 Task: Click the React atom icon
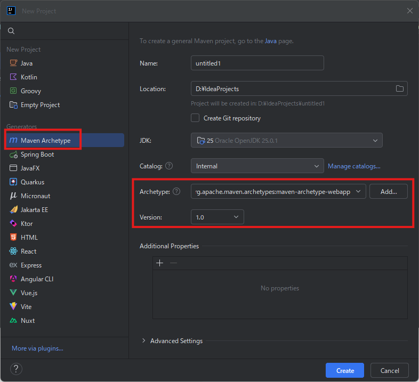pyautogui.click(x=13, y=251)
